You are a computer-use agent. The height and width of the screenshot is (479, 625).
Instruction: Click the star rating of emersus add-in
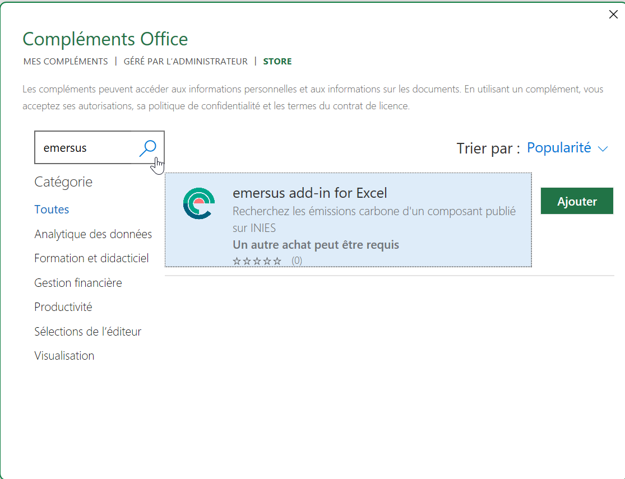tap(257, 261)
